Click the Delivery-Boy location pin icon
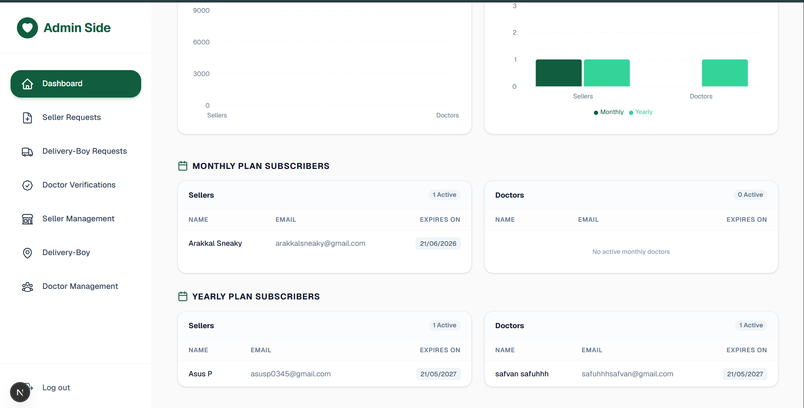This screenshot has height=408, width=804. coord(27,253)
